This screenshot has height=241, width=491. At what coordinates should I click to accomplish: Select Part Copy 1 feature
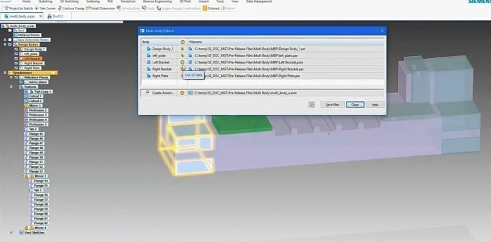click(41, 92)
